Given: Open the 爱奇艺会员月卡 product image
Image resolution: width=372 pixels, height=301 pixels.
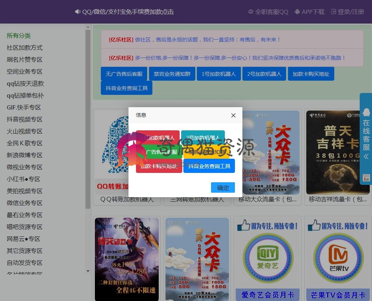Looking at the screenshot, I should (268, 258).
